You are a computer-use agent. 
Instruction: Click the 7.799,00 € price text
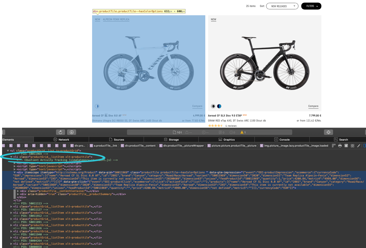315,115
